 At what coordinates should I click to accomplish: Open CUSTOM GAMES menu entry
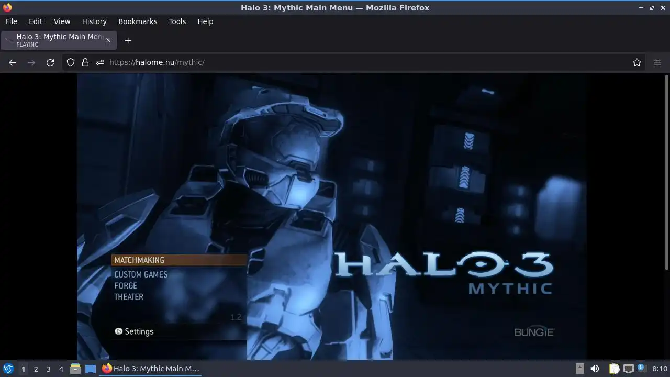(x=141, y=274)
